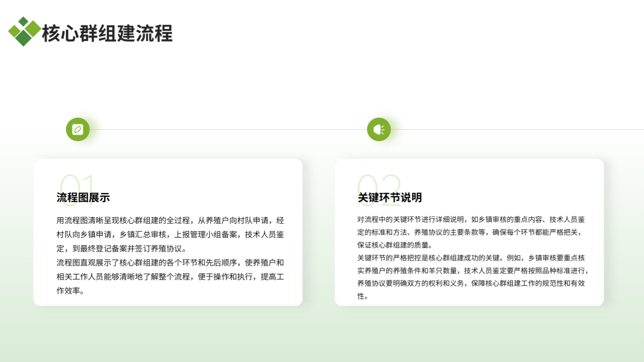Image resolution: width=644 pixels, height=362 pixels.
Task: Select the heading 流程图展示
Action: point(83,198)
